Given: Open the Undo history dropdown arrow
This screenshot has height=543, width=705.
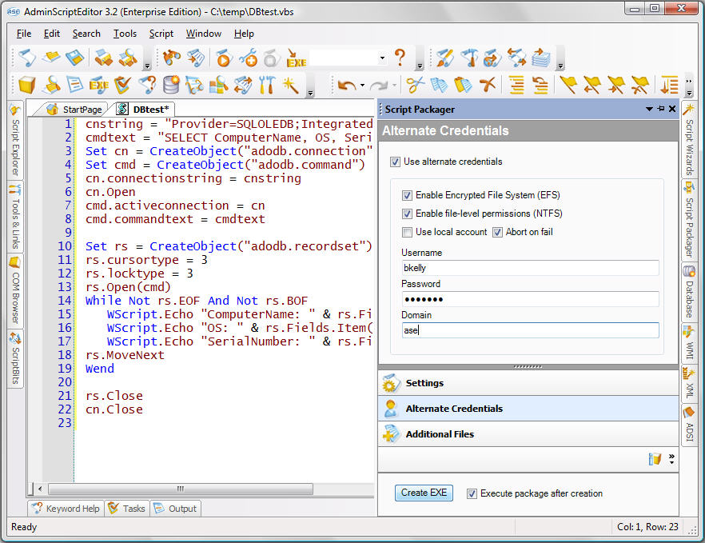Looking at the screenshot, I should [362, 85].
